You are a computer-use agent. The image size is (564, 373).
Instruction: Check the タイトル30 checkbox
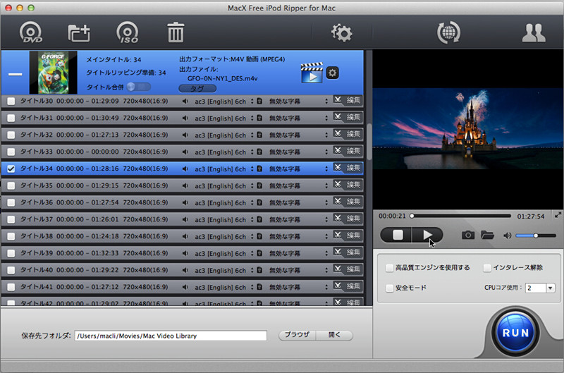pyautogui.click(x=11, y=101)
